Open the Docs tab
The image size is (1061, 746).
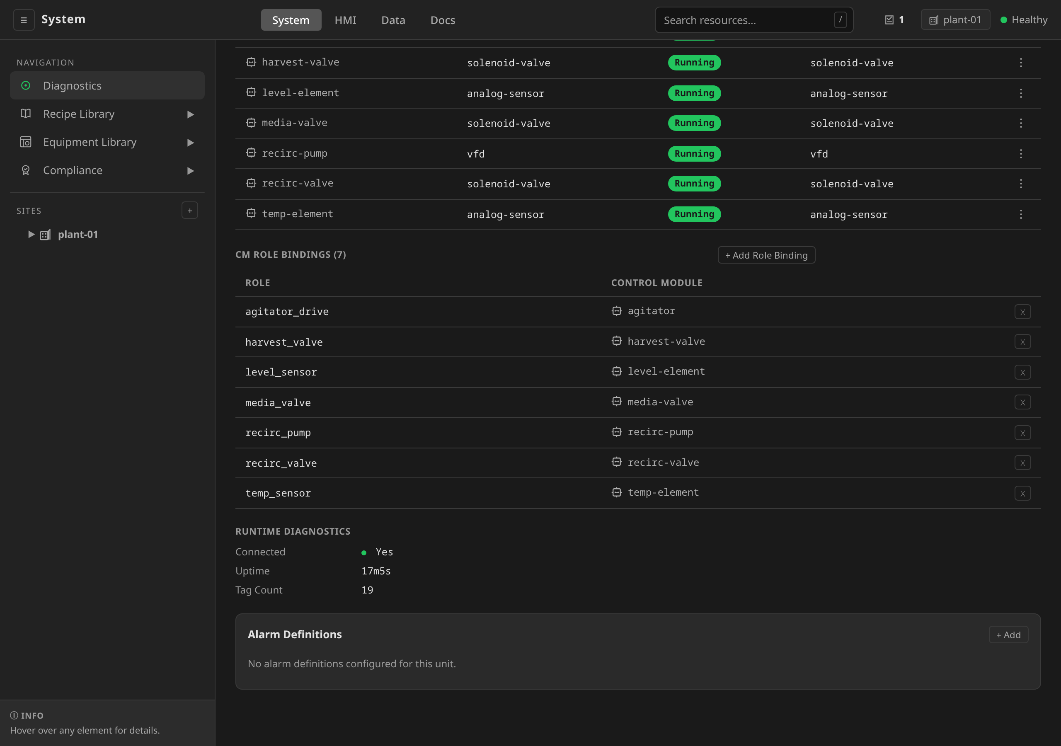click(443, 20)
